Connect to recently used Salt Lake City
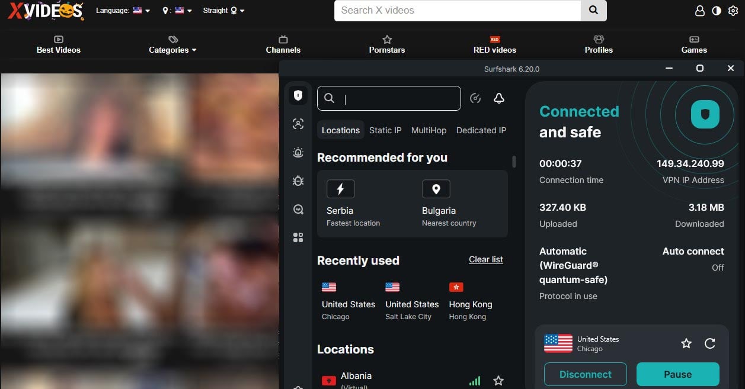745x389 pixels. (x=412, y=302)
